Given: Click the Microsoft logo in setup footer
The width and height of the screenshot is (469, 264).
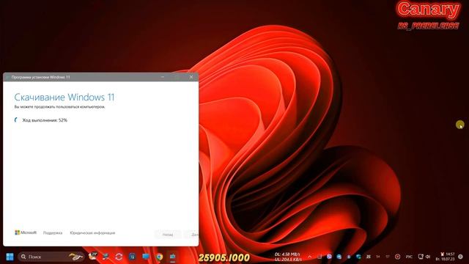Looking at the screenshot, I should pyautogui.click(x=26, y=232).
